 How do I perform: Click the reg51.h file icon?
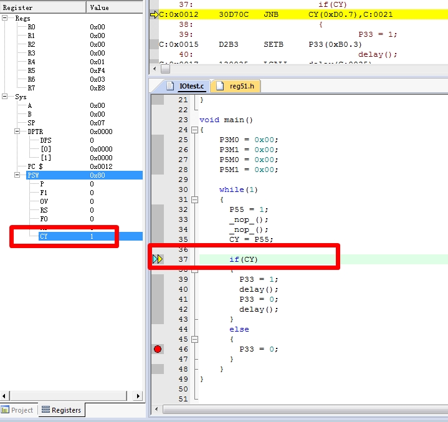(x=220, y=86)
